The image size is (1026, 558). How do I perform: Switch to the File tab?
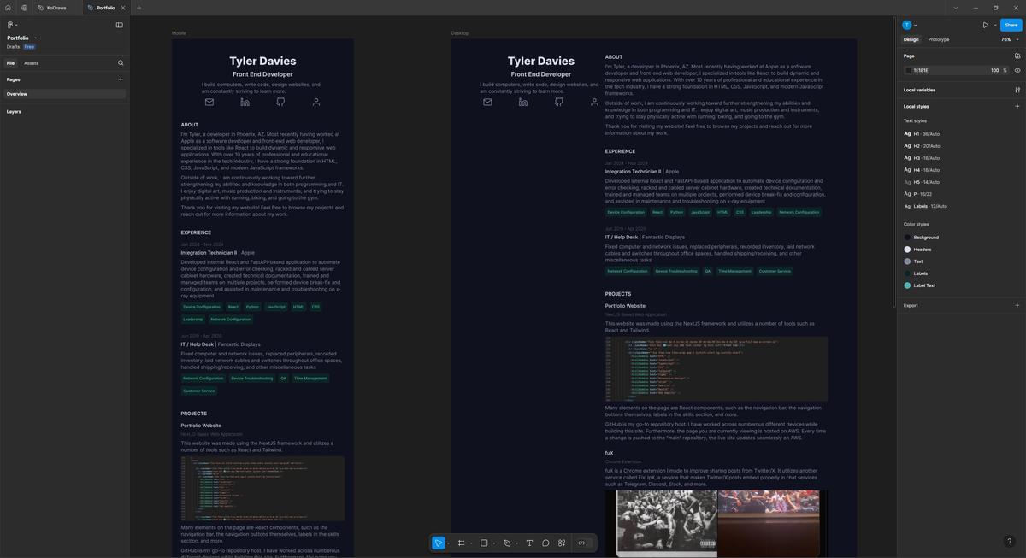pos(10,63)
